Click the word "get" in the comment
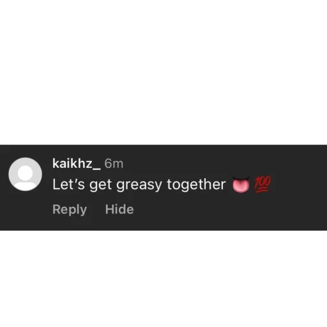 (100, 185)
